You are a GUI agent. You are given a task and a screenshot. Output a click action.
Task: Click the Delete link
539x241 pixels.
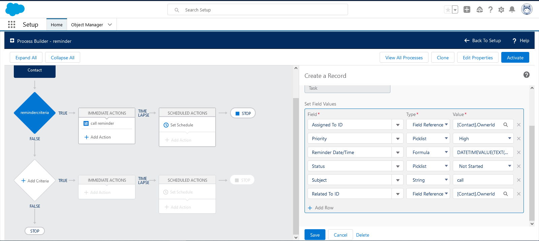362,235
